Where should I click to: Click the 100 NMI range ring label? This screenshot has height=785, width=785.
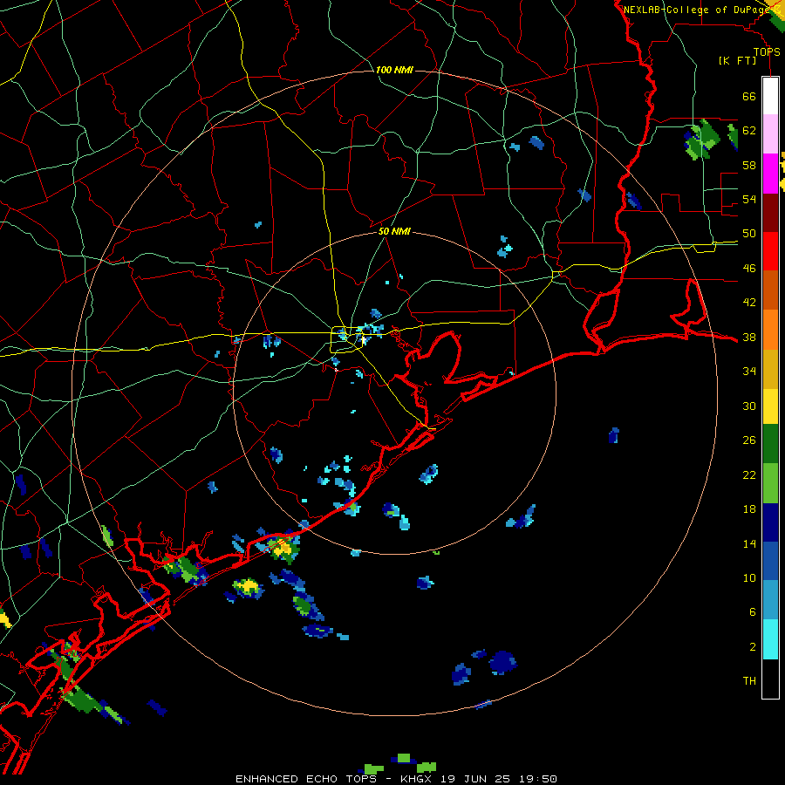[394, 70]
